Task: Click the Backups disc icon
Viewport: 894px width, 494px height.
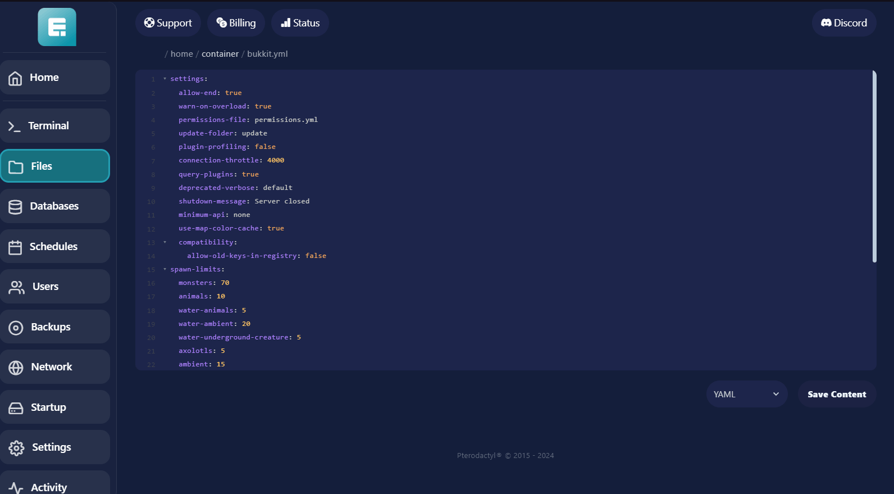Action: click(16, 328)
